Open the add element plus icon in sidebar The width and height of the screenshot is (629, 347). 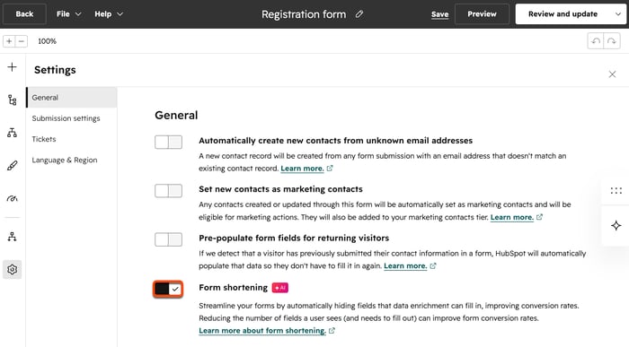coord(12,67)
